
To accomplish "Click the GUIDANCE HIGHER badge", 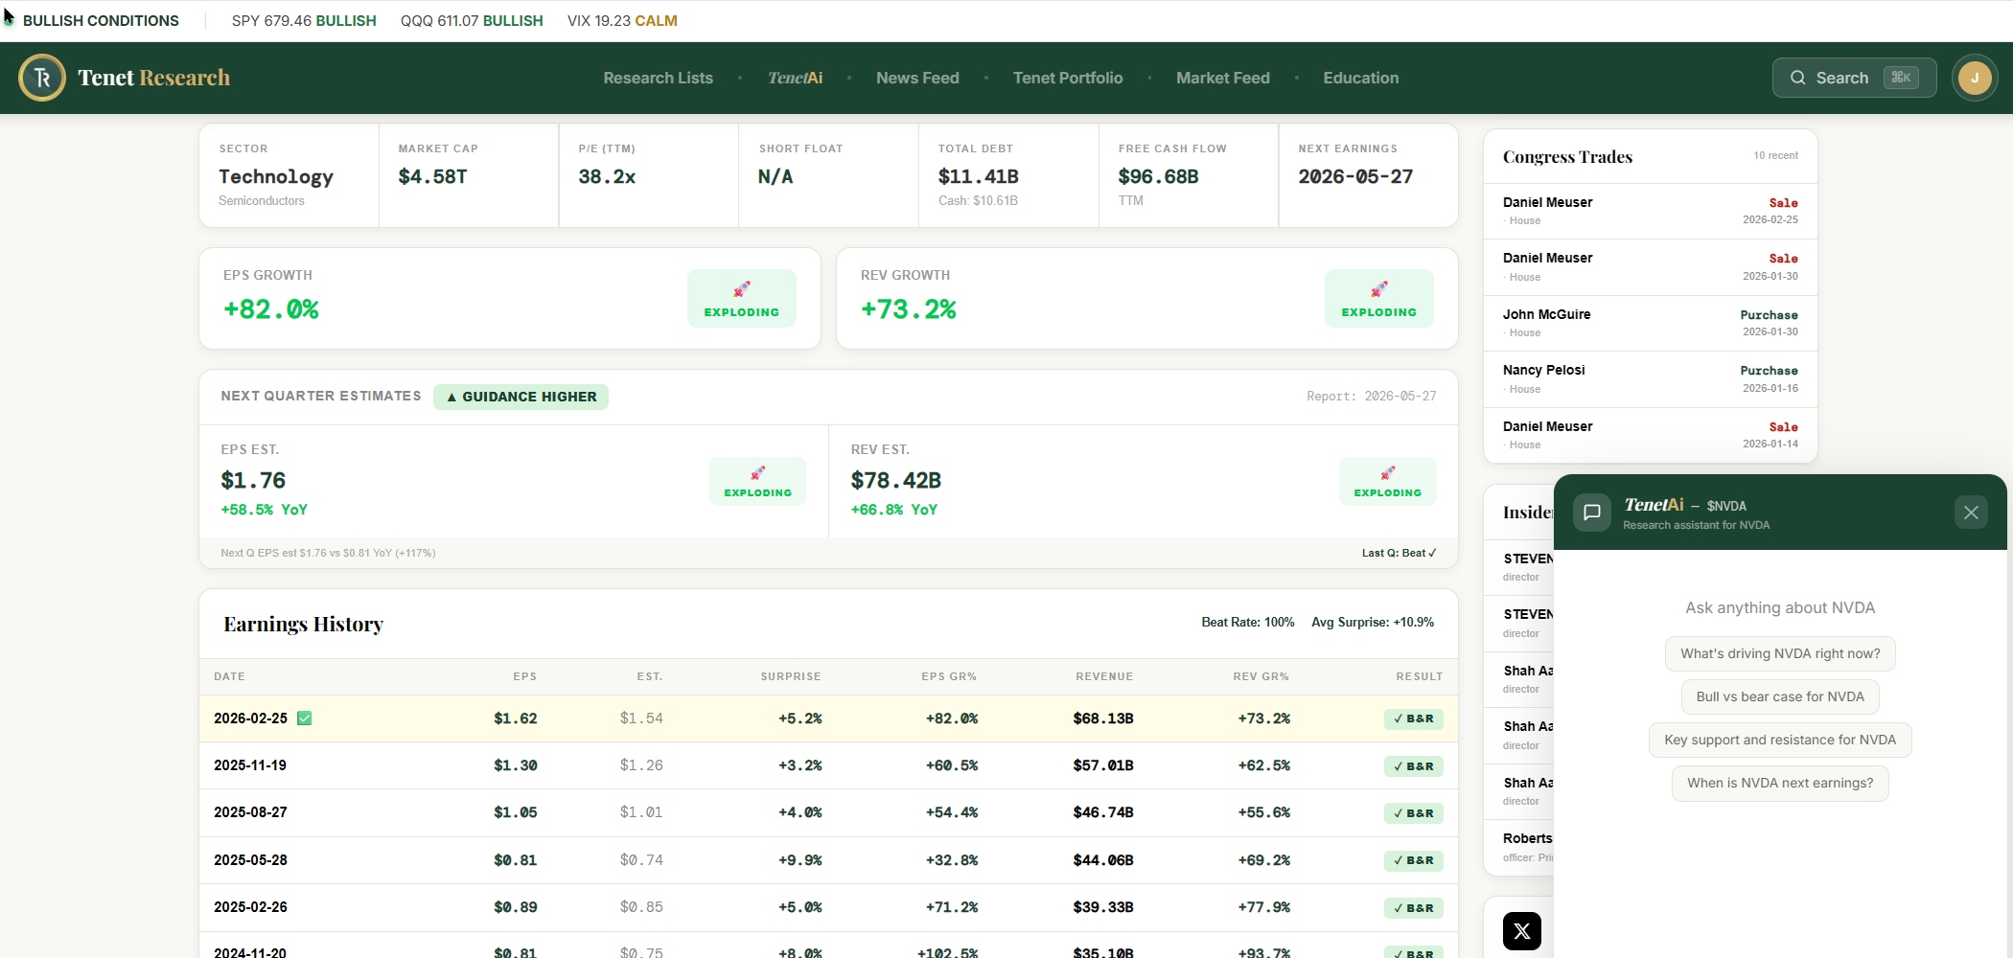I will (521, 397).
